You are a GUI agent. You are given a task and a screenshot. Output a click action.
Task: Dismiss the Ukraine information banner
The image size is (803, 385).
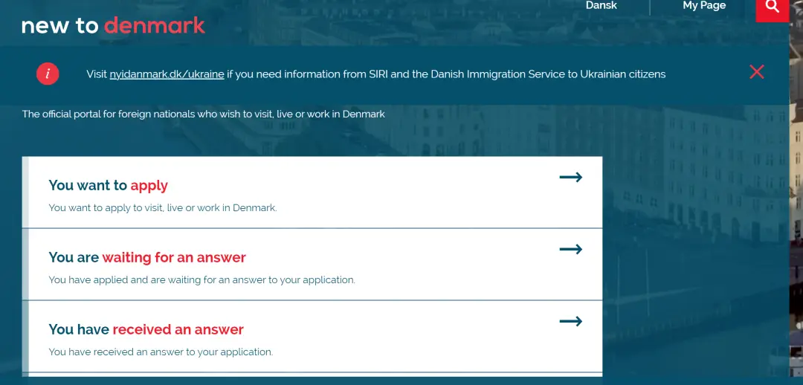pyautogui.click(x=756, y=72)
